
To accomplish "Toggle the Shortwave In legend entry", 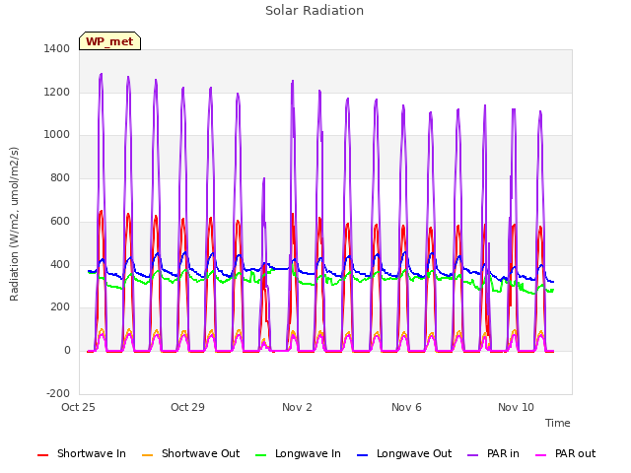I will pyautogui.click(x=82, y=453).
